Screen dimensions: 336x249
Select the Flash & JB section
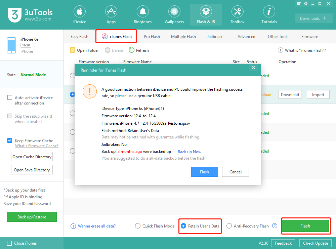pos(206,15)
